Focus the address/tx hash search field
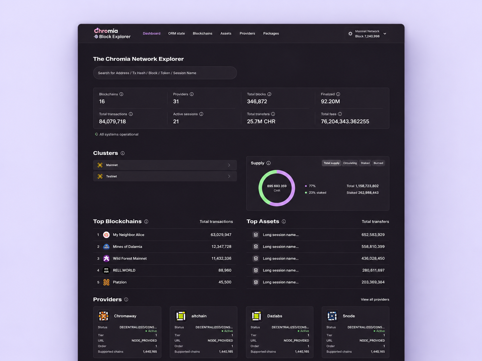Screen dimensions: 482x361 [x=165, y=73]
